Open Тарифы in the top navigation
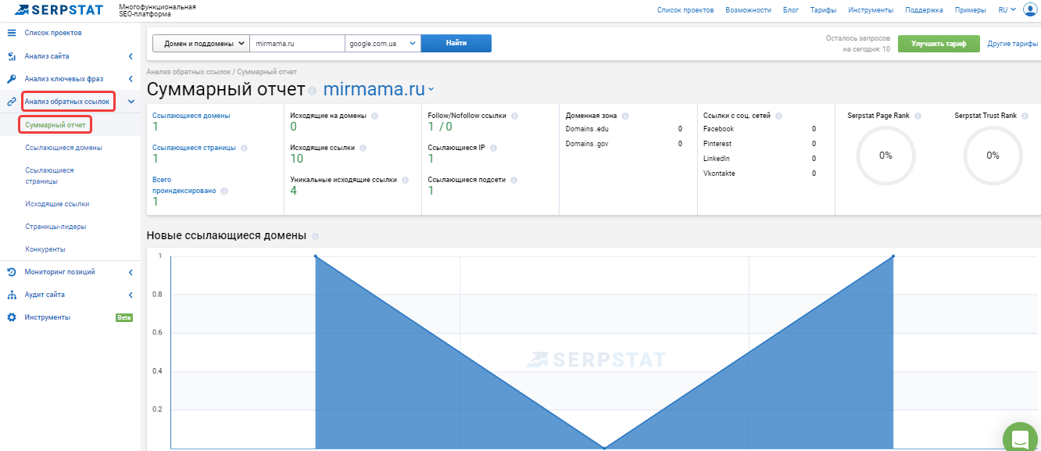1041x451 pixels. [823, 10]
